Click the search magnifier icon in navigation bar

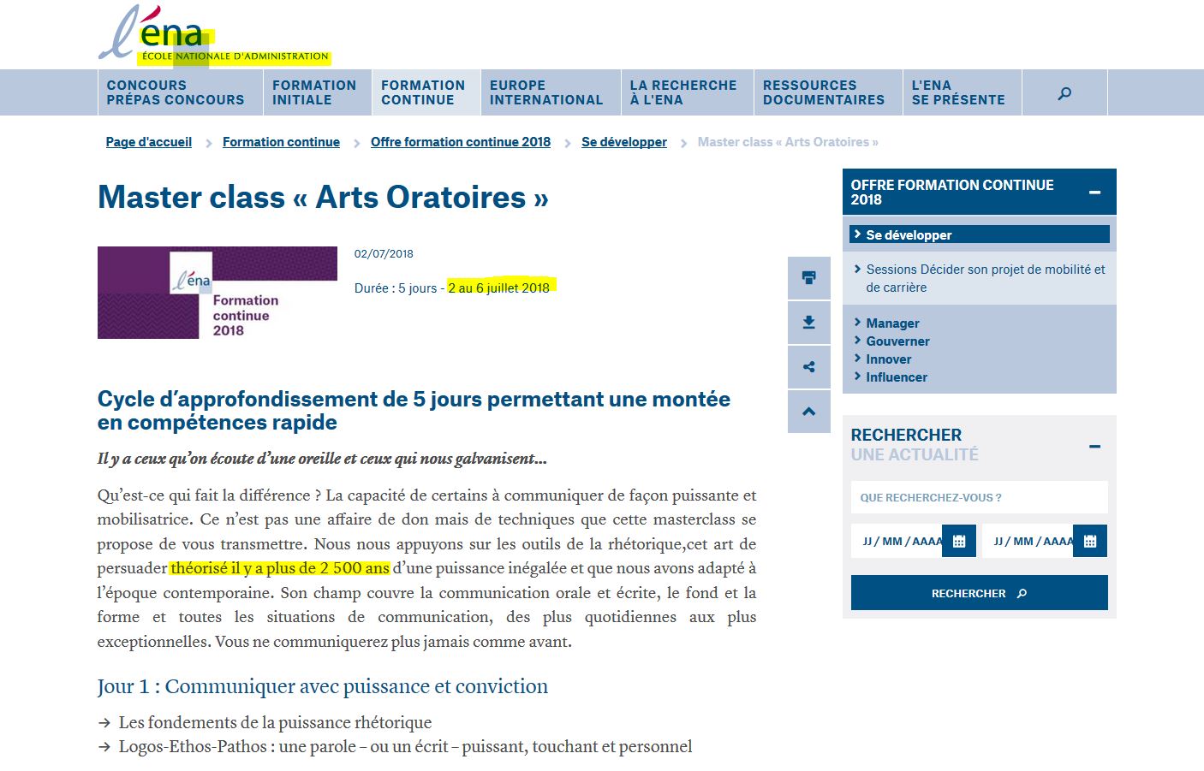(x=1064, y=93)
